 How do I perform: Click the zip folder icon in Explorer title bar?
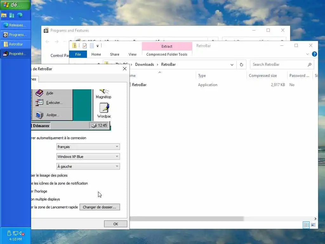[74, 46]
